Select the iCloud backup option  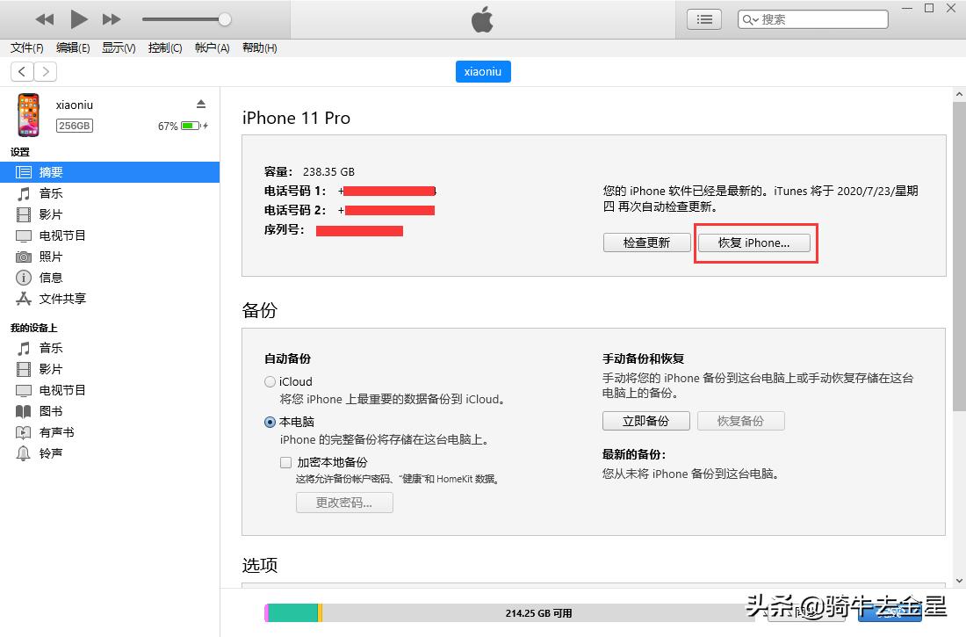[270, 381]
